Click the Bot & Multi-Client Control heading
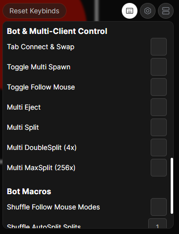The width and height of the screenshot is (179, 234). click(x=57, y=31)
